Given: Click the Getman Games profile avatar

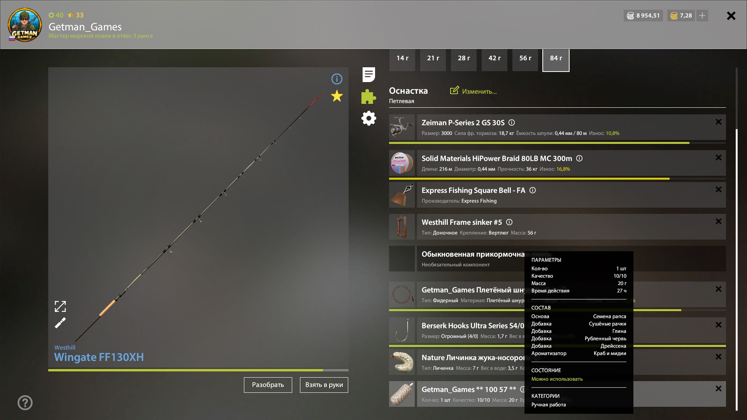Looking at the screenshot, I should tap(25, 25).
